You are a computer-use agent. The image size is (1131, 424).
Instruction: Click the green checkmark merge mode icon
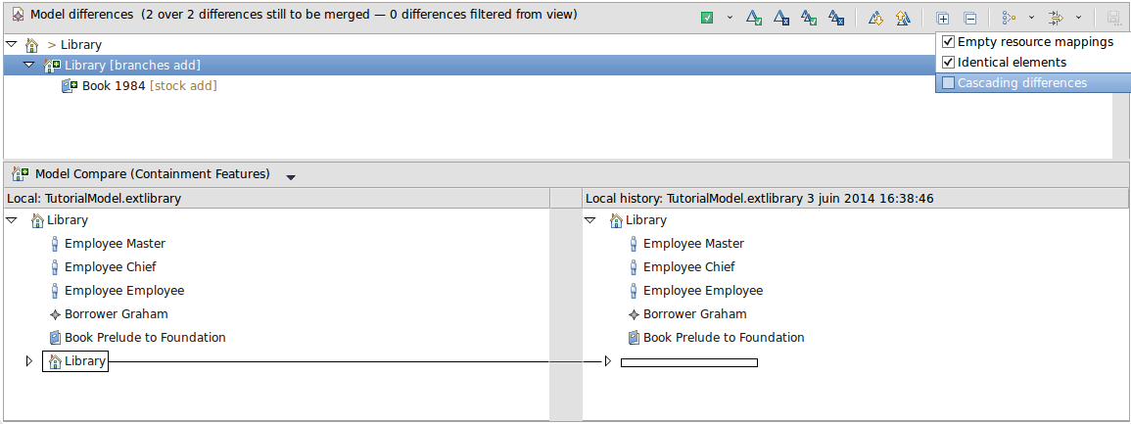[x=707, y=18]
